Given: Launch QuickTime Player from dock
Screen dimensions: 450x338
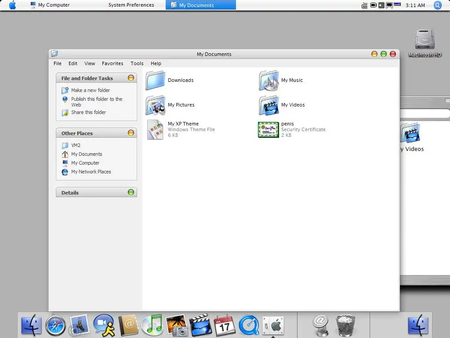Looking at the screenshot, I should point(249,325).
